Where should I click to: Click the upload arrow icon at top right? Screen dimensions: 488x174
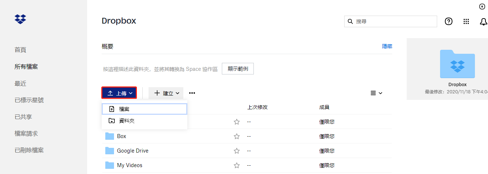pos(482,7)
